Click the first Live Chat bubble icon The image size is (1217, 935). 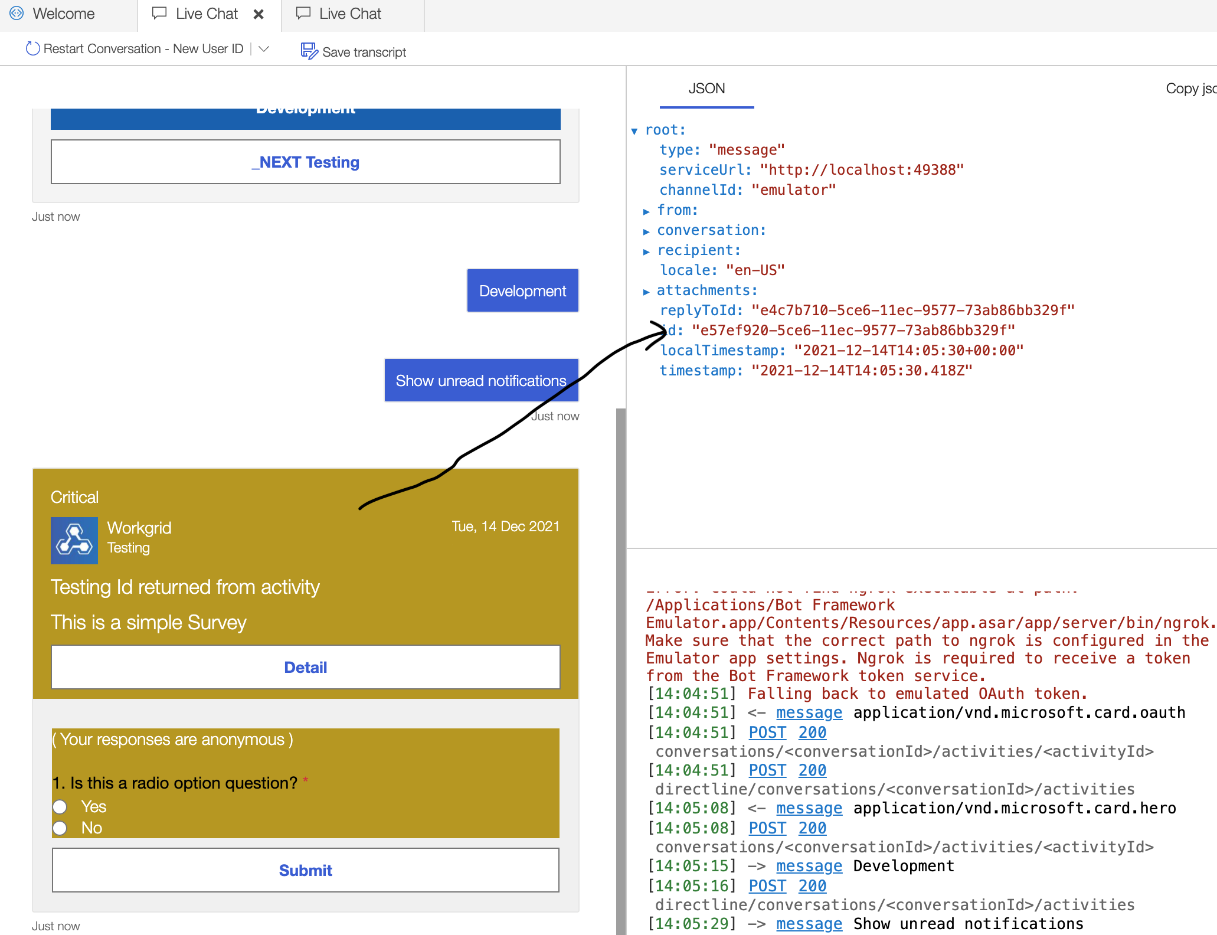(159, 13)
